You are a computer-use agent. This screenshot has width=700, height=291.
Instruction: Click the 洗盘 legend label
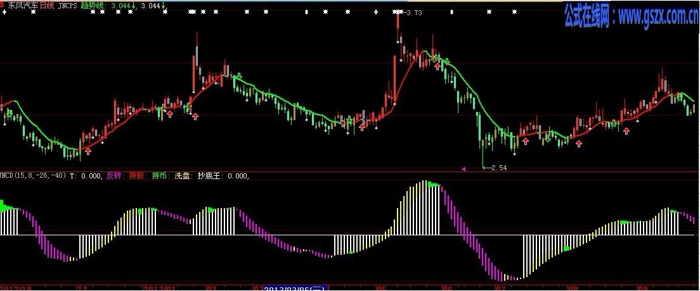(185, 176)
